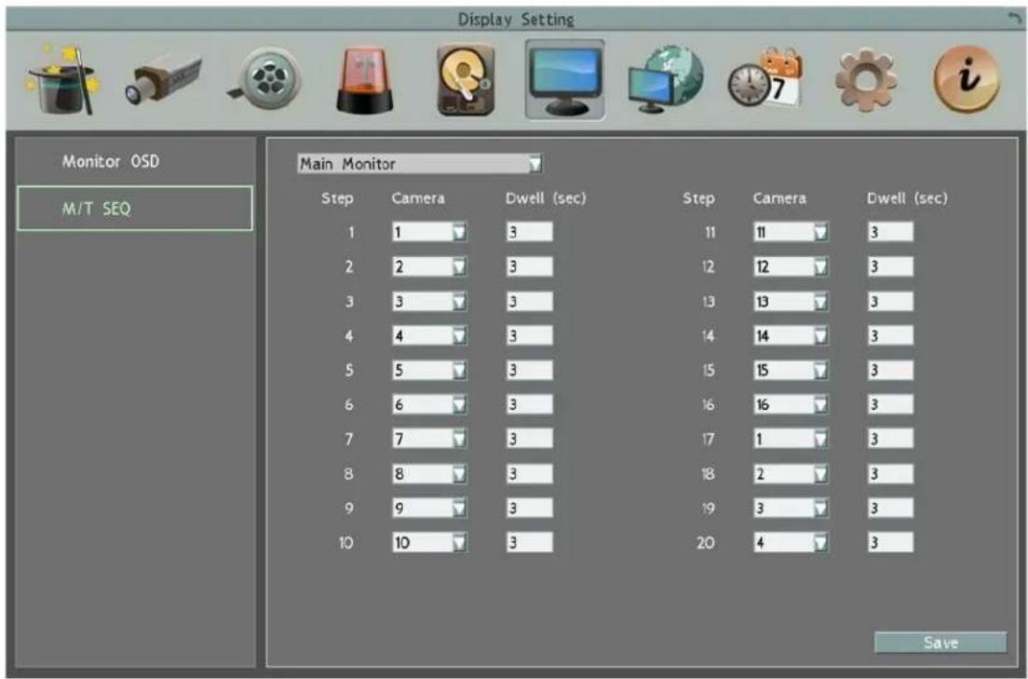Image resolution: width=1028 pixels, height=679 pixels.
Task: Open camera dropdown for step 16
Action: [x=791, y=404]
